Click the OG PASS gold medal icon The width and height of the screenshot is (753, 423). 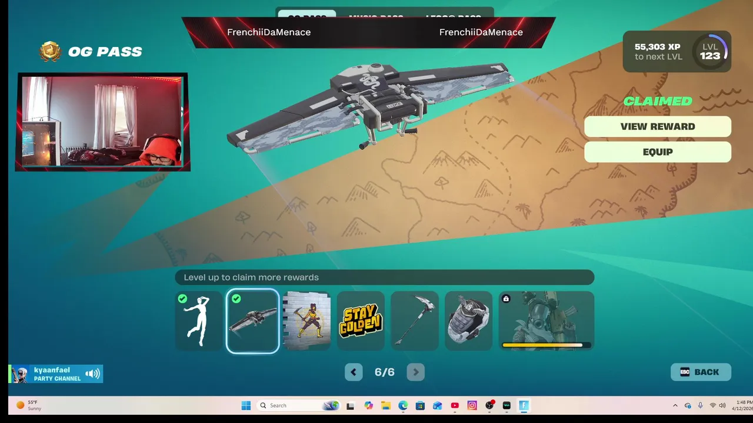(x=51, y=52)
